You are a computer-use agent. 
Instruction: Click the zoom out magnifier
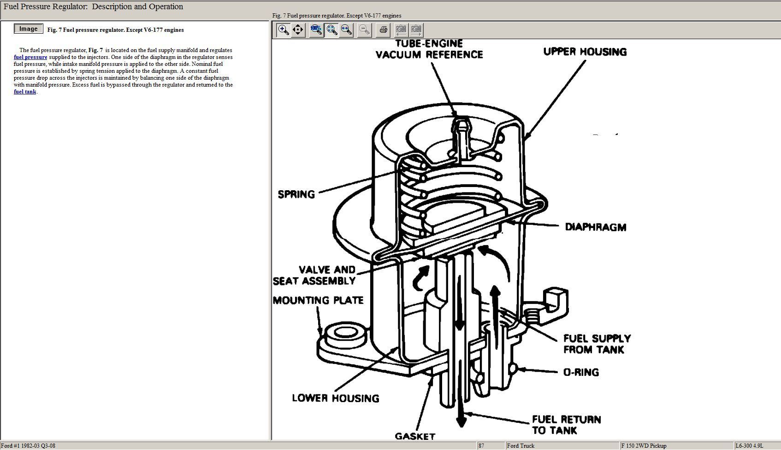tap(364, 30)
